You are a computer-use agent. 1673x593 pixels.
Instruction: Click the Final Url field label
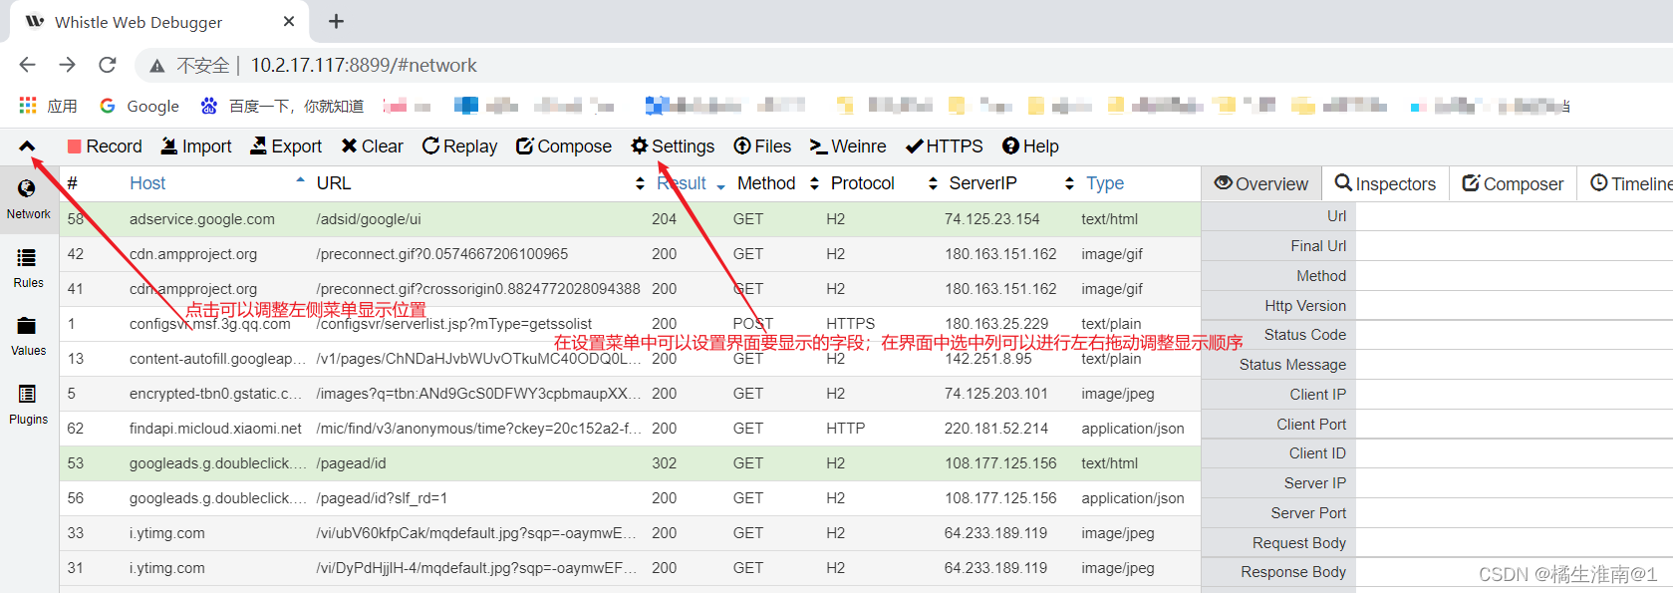coord(1318,246)
